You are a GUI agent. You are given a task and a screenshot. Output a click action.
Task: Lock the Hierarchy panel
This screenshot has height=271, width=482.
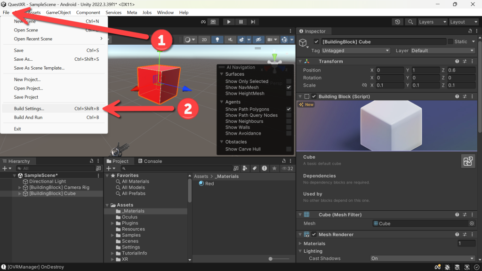point(91,161)
